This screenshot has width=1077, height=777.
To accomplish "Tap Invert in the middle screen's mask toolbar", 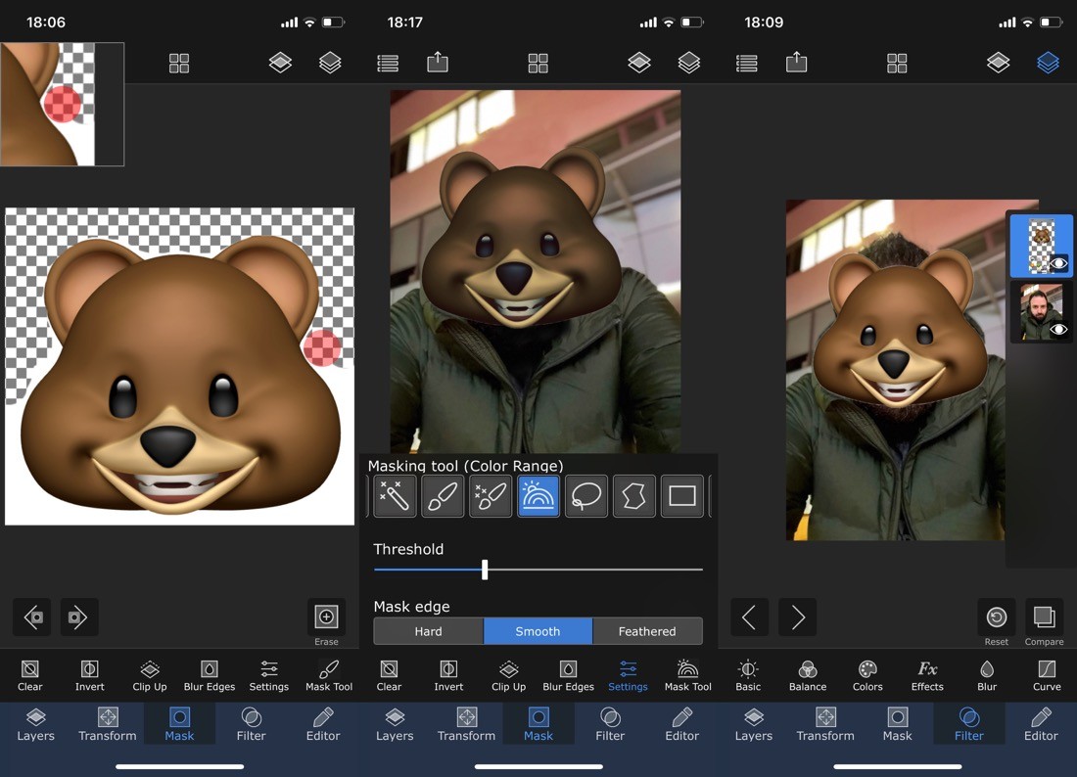I will (x=448, y=675).
